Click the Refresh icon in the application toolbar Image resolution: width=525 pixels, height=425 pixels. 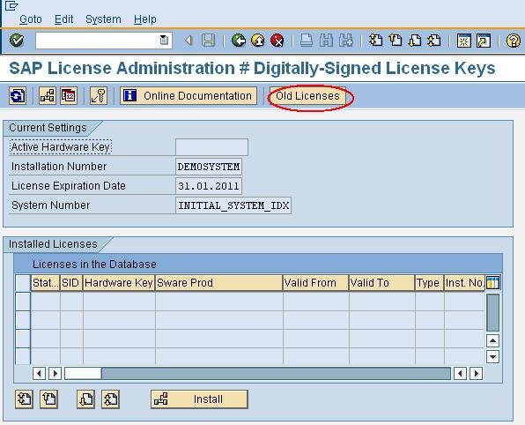(x=18, y=96)
